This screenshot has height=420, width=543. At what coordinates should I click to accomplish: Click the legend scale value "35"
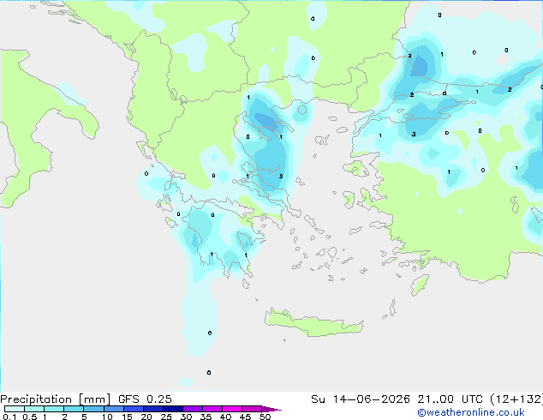click(206, 417)
